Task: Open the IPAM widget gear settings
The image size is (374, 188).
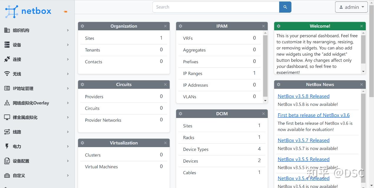Action: [x=181, y=26]
